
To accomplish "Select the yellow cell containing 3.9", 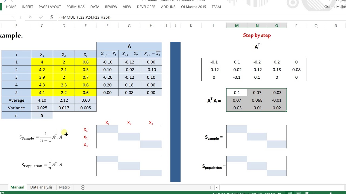I will click(42, 77).
